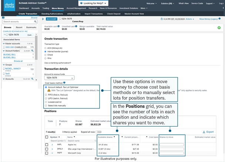The height and width of the screenshot is (162, 225).
Task: Click the Export link
Action: (x=210, y=132)
